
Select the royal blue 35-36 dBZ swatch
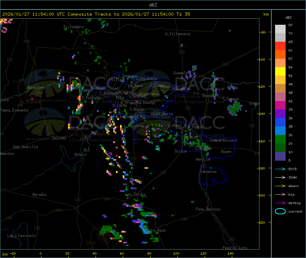[x=280, y=122]
